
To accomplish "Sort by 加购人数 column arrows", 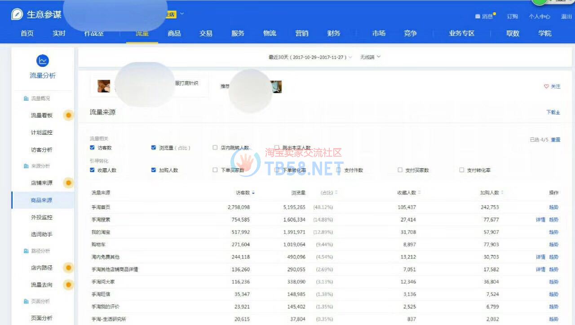I will pyautogui.click(x=502, y=193).
